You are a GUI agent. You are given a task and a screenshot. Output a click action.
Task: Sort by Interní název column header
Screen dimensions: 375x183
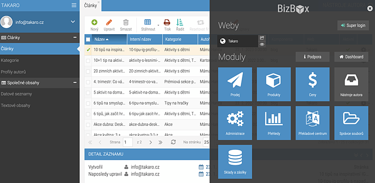[x=145, y=39]
